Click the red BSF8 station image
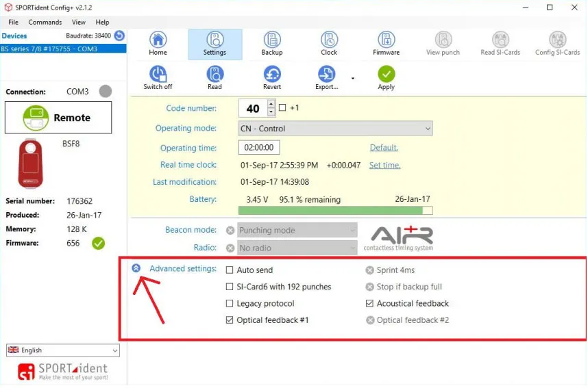Screen dimensions: 588x388 [x=31, y=164]
